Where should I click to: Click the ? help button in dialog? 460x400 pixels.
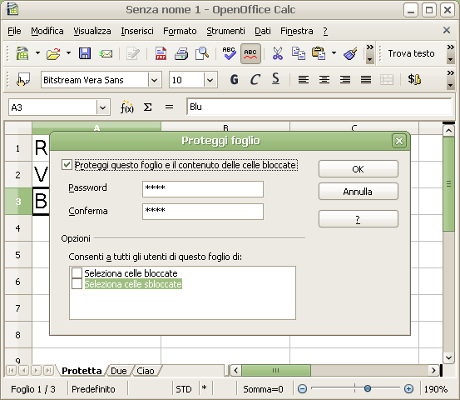[359, 219]
